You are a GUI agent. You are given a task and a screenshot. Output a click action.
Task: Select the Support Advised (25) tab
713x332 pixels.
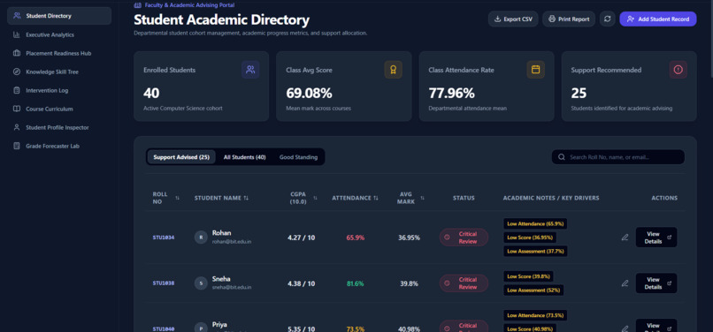tap(181, 157)
